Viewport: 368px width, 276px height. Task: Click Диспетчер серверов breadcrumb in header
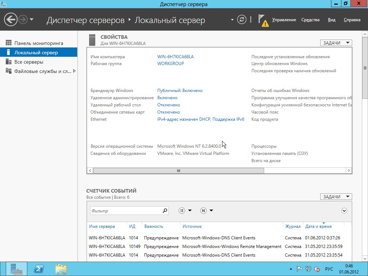[x=86, y=20]
